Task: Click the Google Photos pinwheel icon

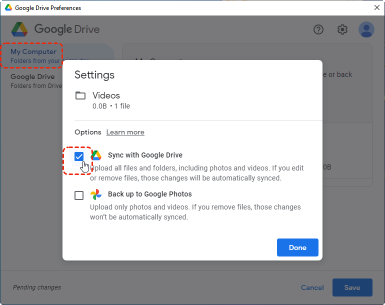Action: pyautogui.click(x=96, y=194)
